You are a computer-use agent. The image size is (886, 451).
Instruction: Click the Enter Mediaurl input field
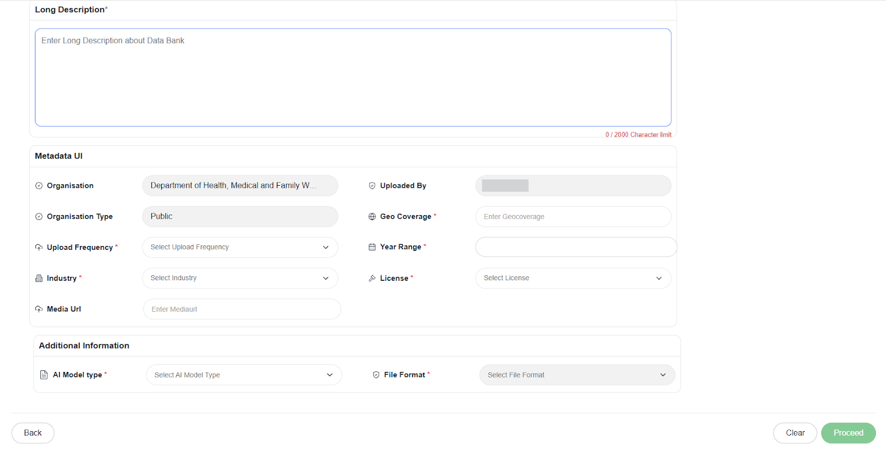point(241,309)
